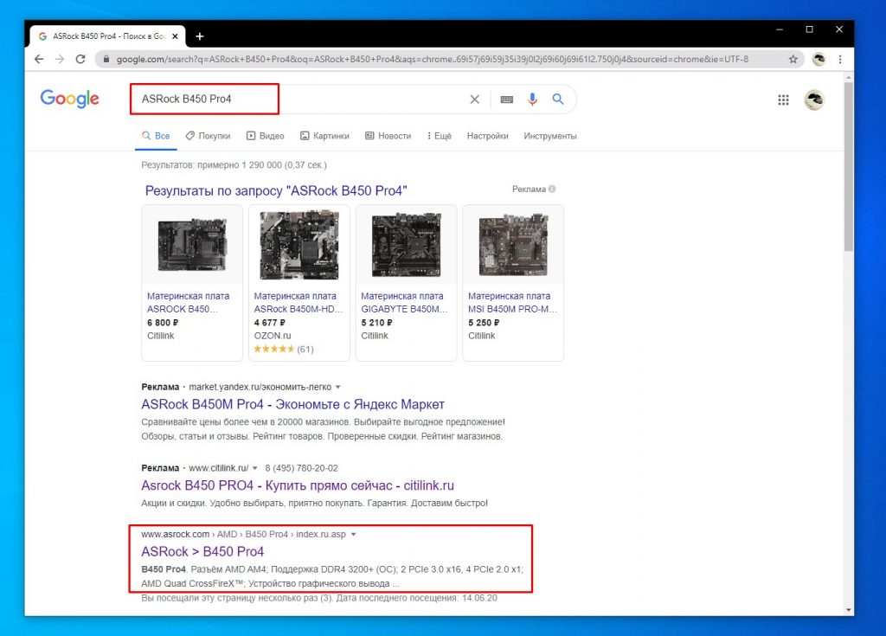Screen dimensions: 886x636
Task: Reload the page with the refresh icon
Action: 80,60
